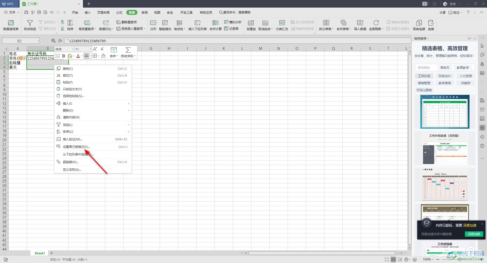Click the 可视化图表 link
The width and height of the screenshot is (487, 263).
tap(424, 90)
